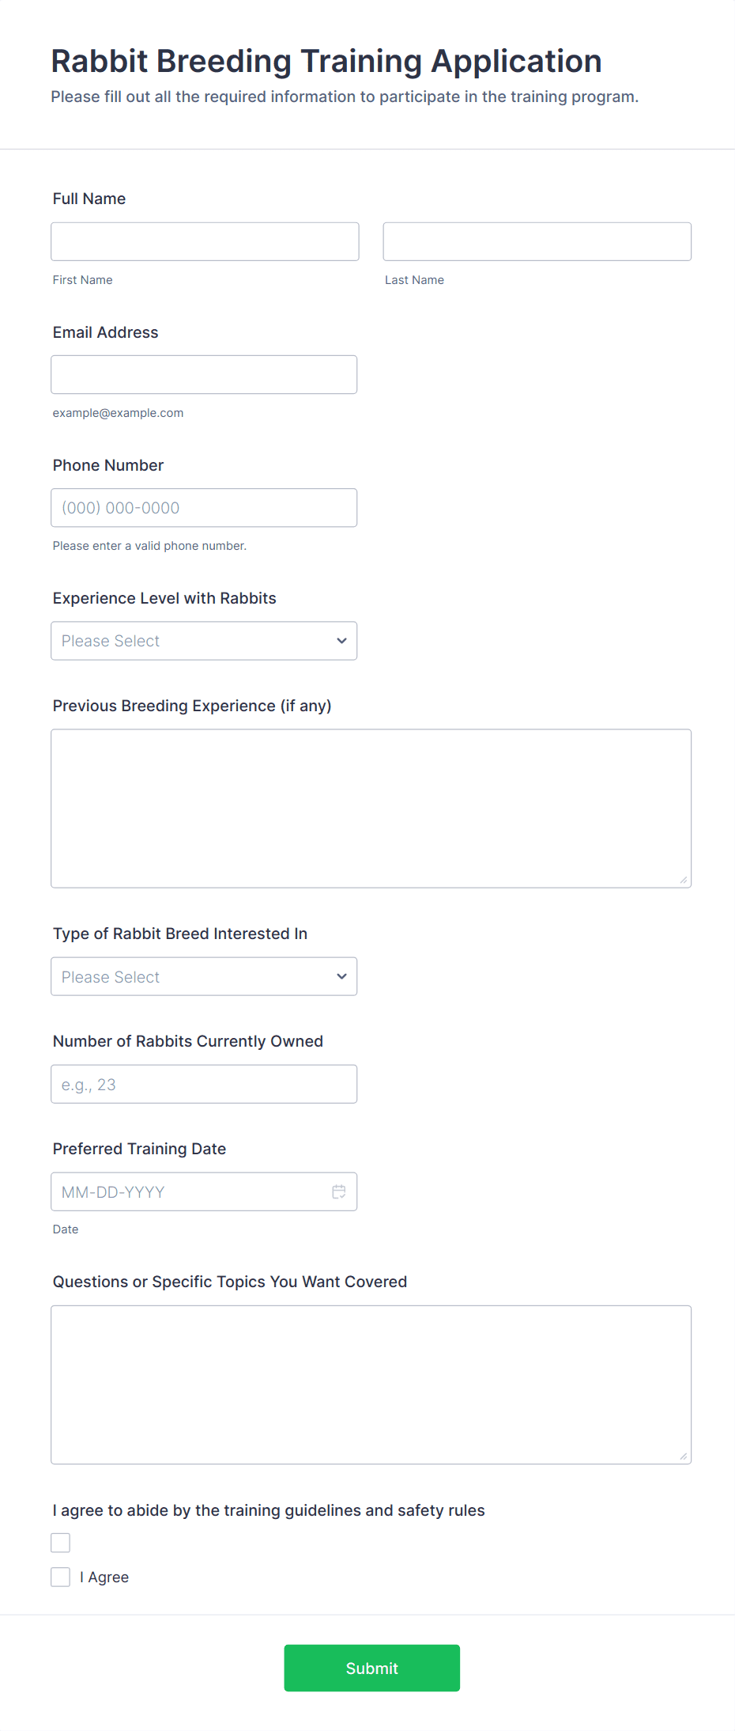Focus the Questions or Specific Topics text area
Image resolution: width=735 pixels, height=1731 pixels.
pyautogui.click(x=371, y=1384)
